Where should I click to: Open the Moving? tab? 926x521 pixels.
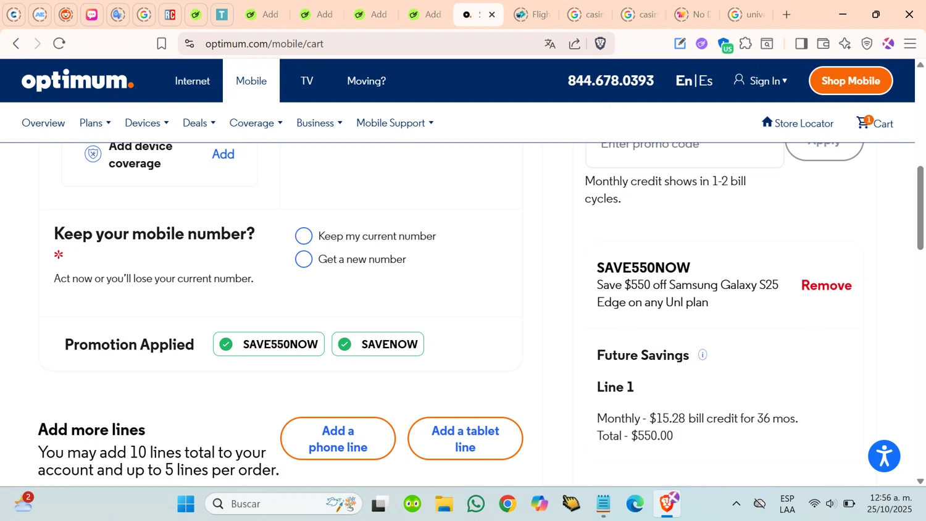click(366, 81)
